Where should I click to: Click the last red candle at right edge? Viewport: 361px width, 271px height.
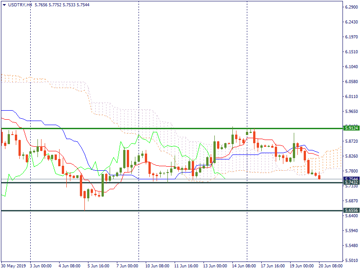pyautogui.click(x=319, y=177)
